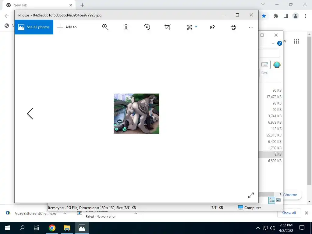The width and height of the screenshot is (312, 234).
Task: Close the New Tab tab in Chrome
Action: pyautogui.click(x=71, y=5)
